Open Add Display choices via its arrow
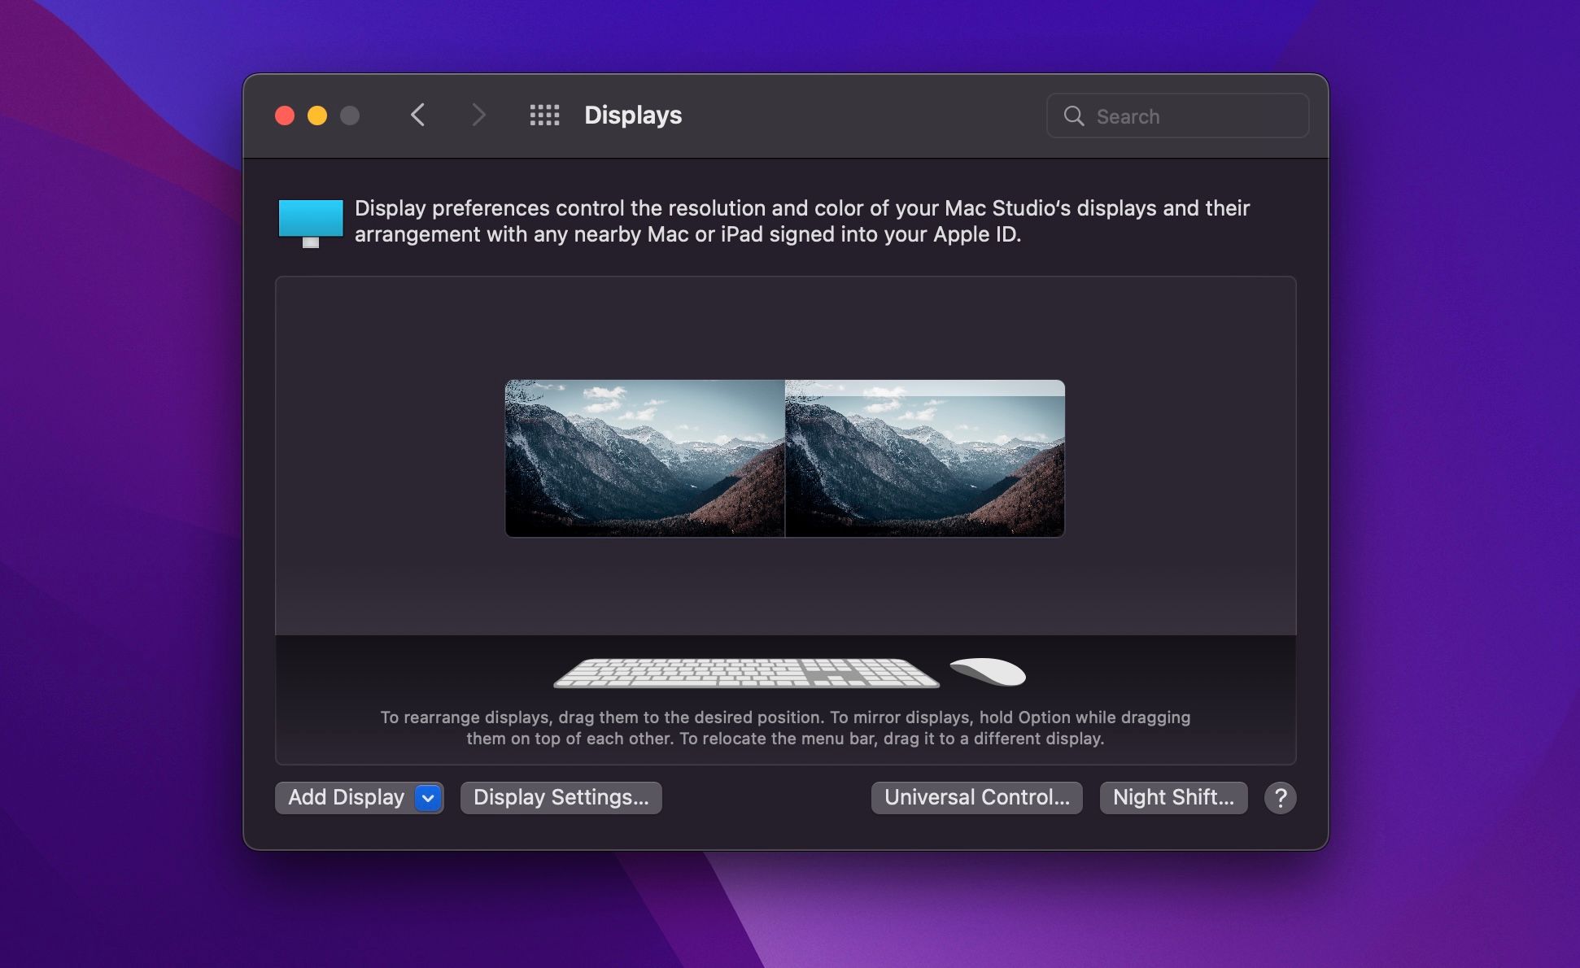1580x968 pixels. coord(426,797)
